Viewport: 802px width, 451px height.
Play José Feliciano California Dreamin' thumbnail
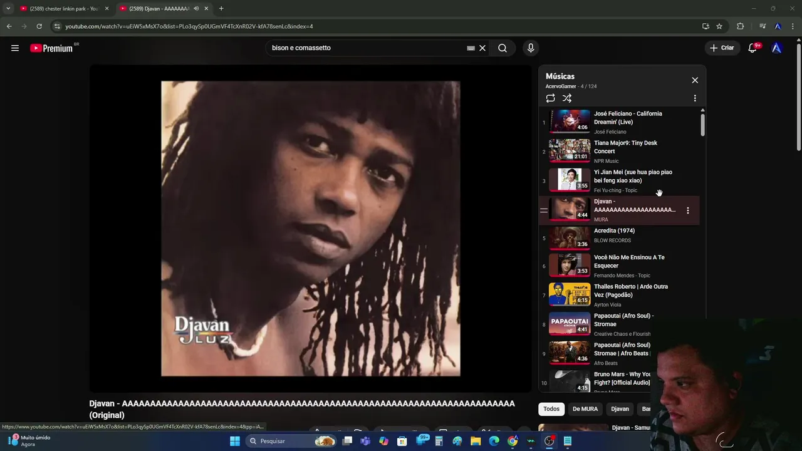tap(570, 122)
